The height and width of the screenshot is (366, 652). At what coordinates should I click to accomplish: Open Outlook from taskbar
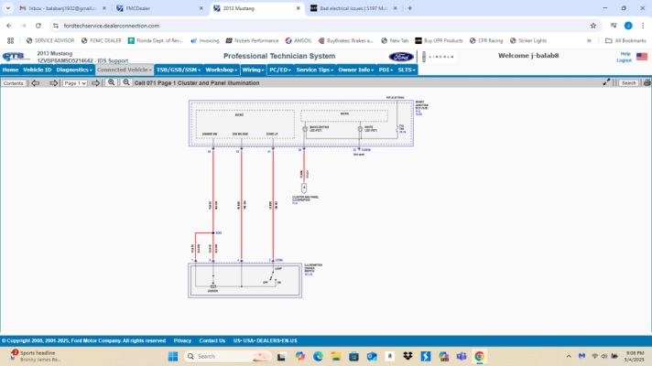coord(372,357)
